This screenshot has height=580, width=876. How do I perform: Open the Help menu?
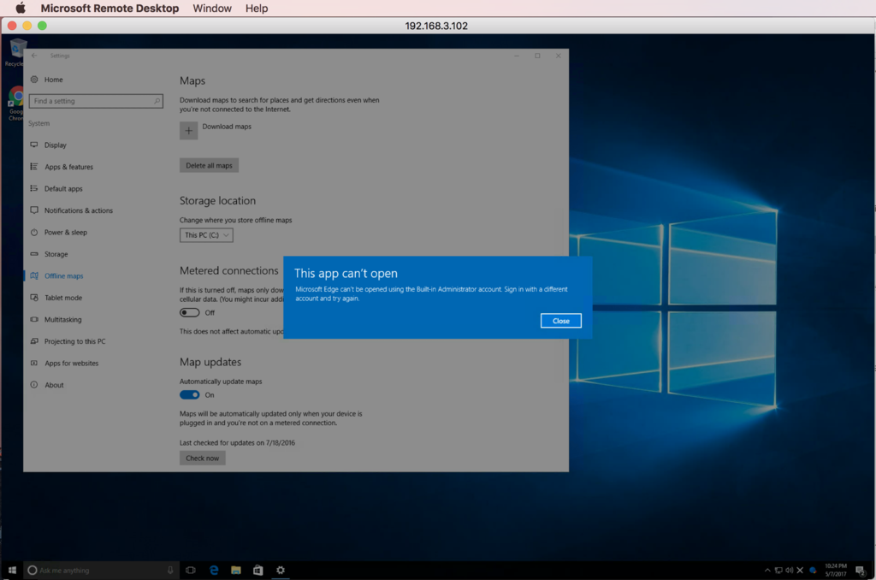257,8
